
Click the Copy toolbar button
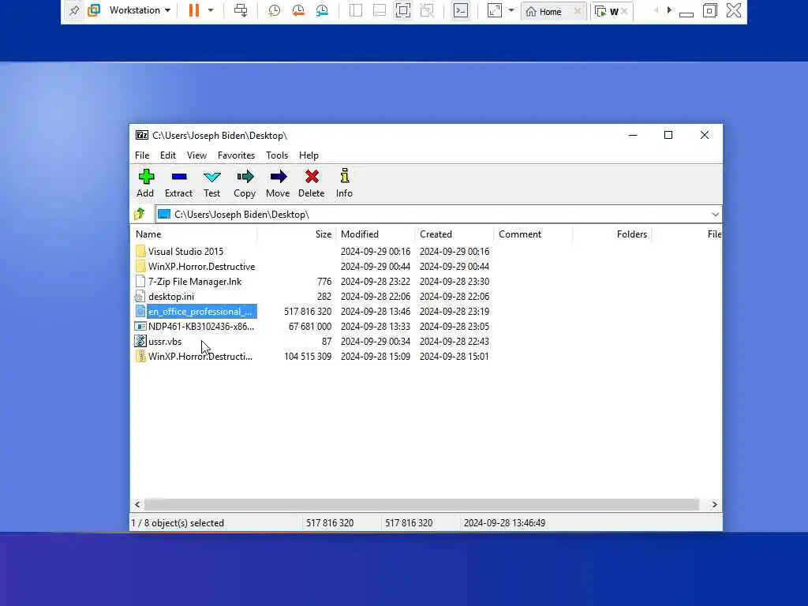(x=245, y=183)
